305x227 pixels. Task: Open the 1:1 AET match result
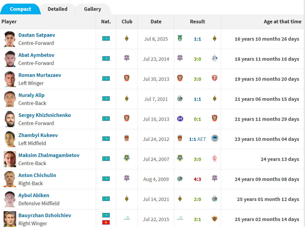click(197, 139)
